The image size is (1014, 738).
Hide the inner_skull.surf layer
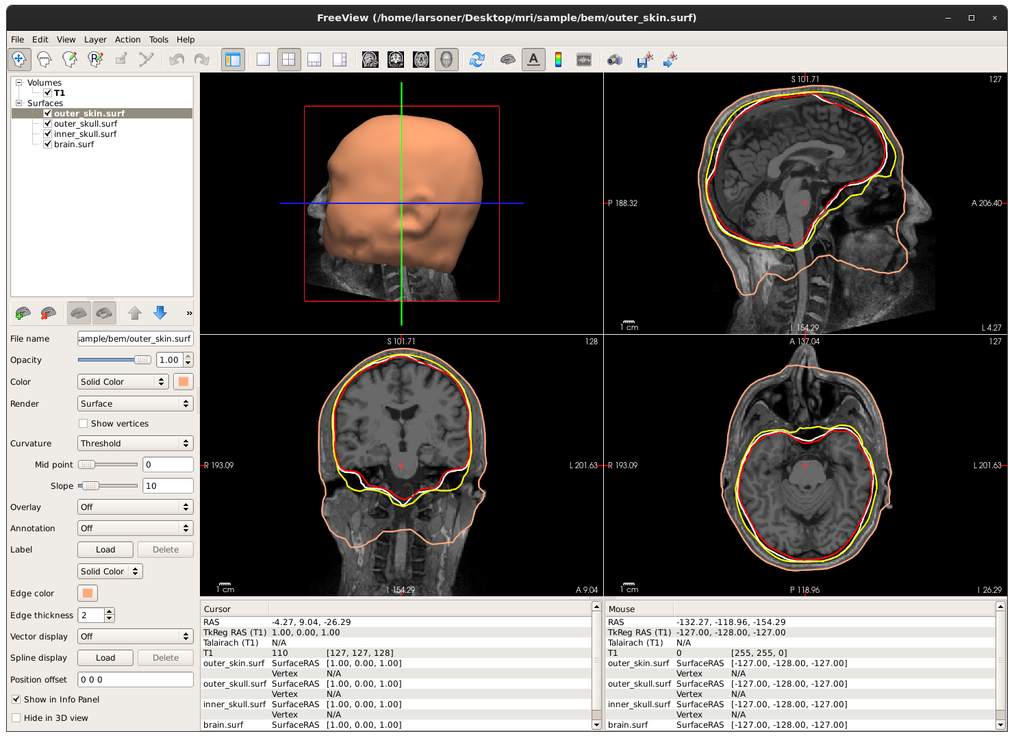[x=47, y=134]
